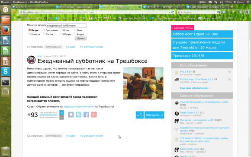Expand the address bar history dropdown arrow
The height and width of the screenshot is (157, 251).
[169, 12]
